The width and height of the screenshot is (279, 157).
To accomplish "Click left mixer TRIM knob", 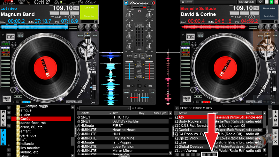I will (129, 16).
